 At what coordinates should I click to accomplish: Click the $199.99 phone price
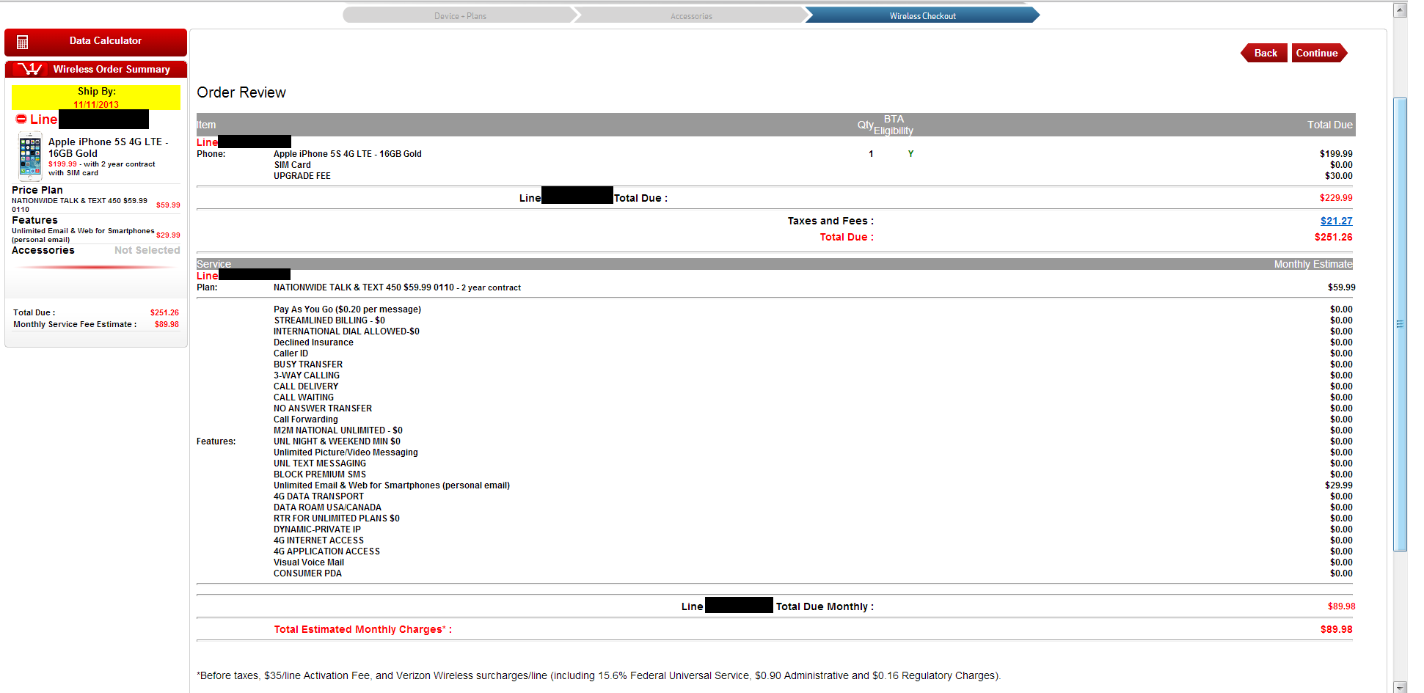point(1336,154)
